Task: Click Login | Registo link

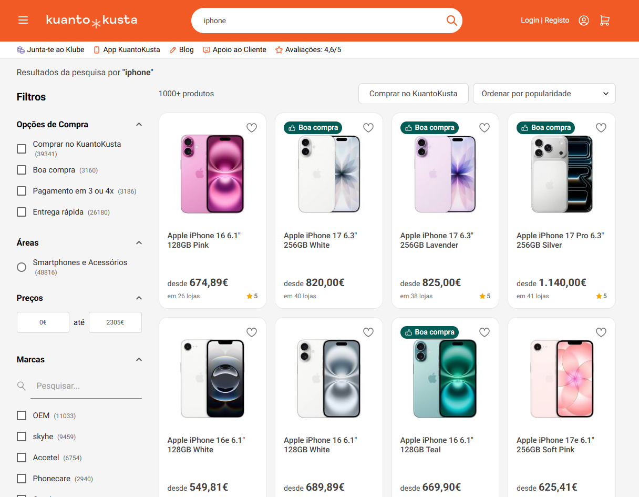Action: (x=545, y=21)
